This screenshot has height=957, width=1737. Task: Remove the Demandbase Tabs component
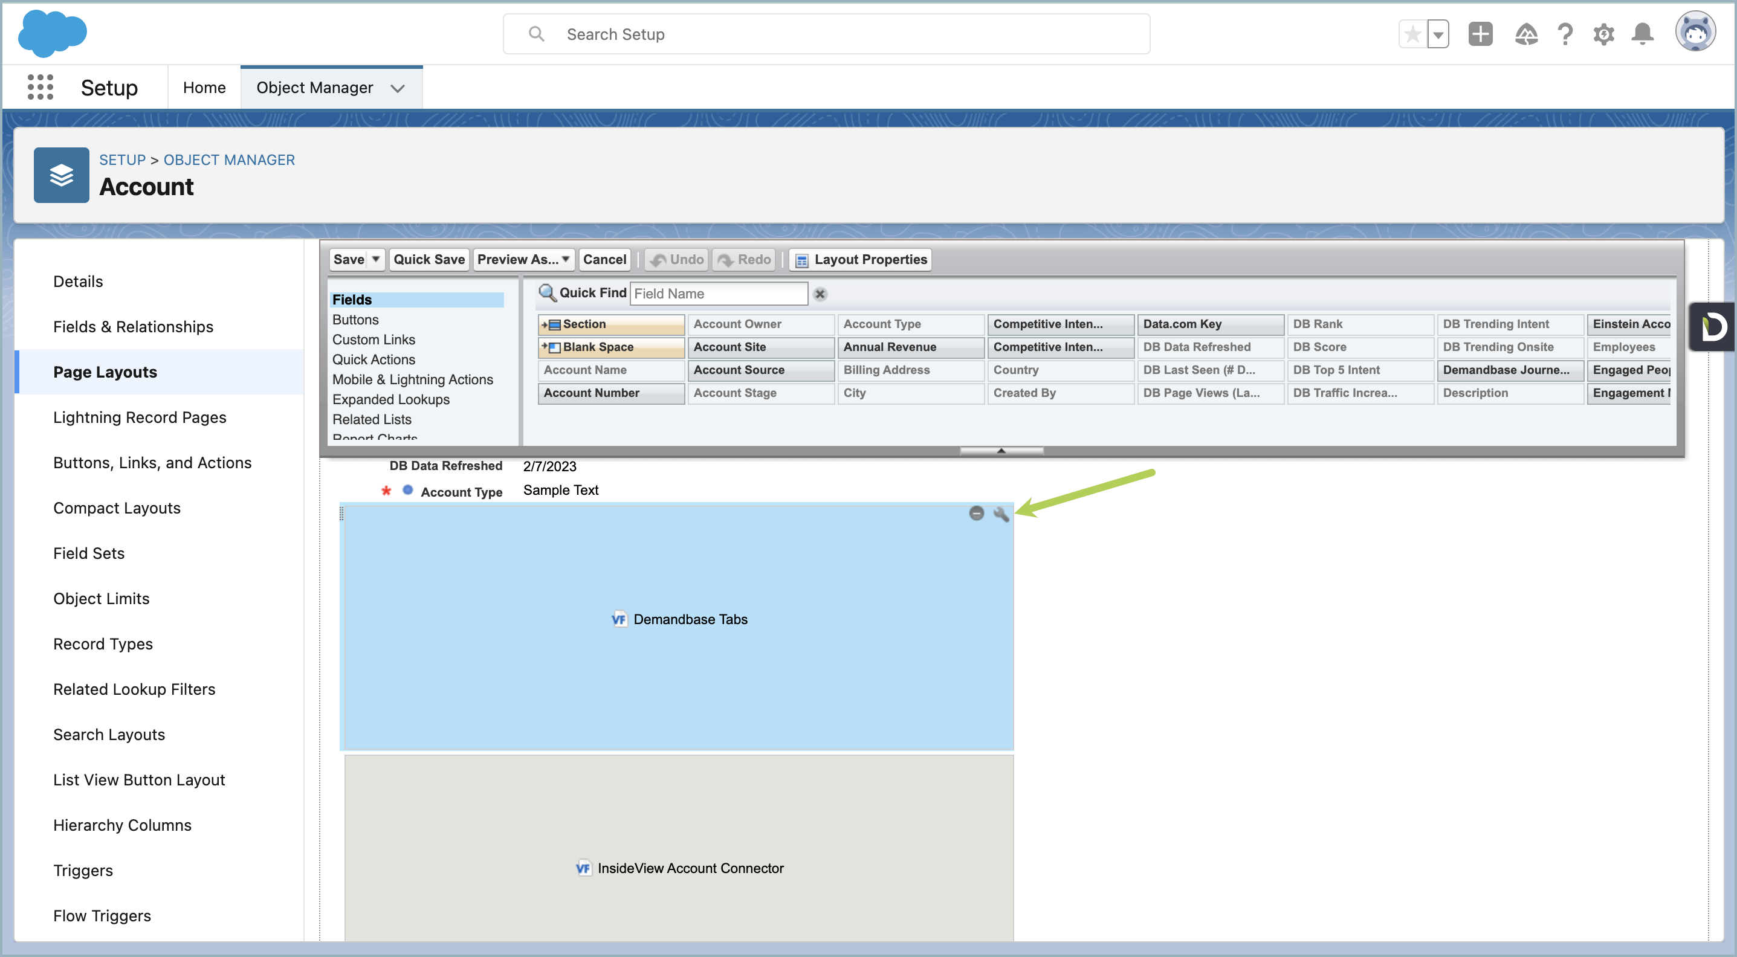pyautogui.click(x=977, y=514)
